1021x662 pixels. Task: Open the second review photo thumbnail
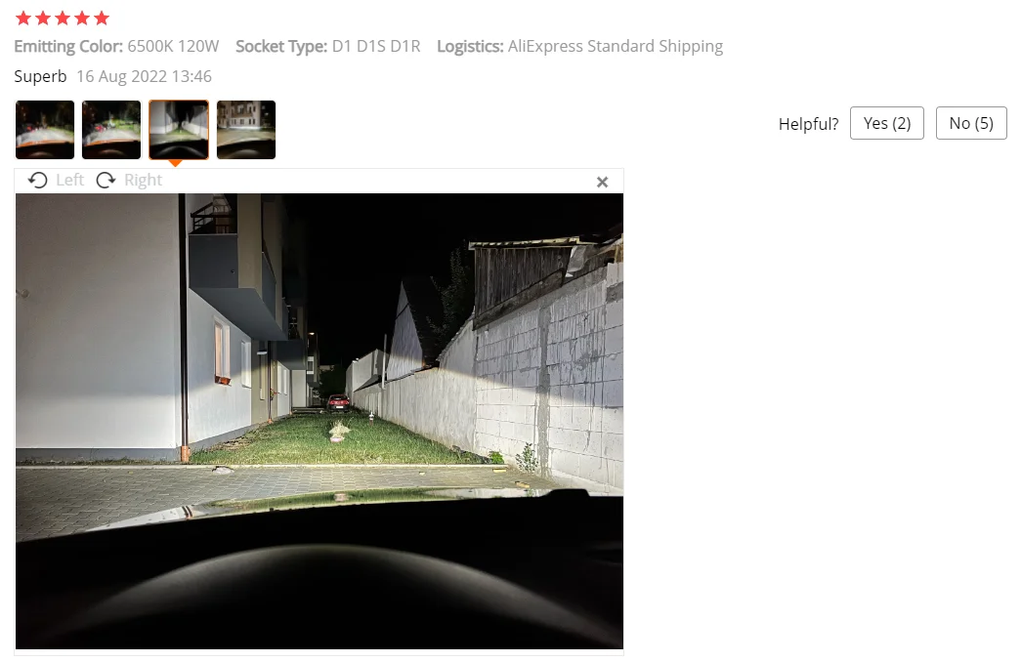111,130
